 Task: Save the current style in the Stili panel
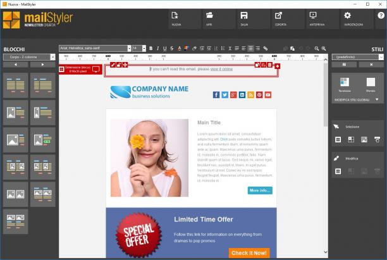point(344,65)
